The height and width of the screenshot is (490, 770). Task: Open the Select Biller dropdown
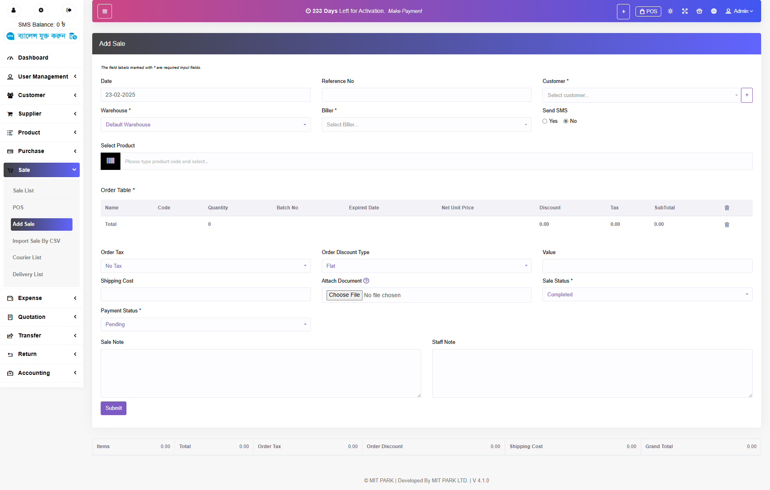click(x=426, y=125)
